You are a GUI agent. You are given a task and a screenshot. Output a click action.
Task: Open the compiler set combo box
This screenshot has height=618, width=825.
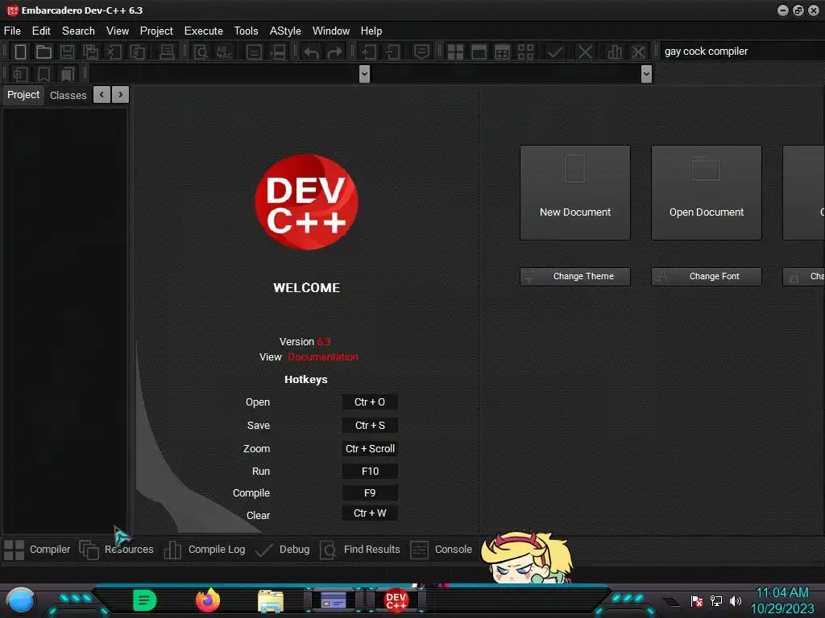pos(742,51)
